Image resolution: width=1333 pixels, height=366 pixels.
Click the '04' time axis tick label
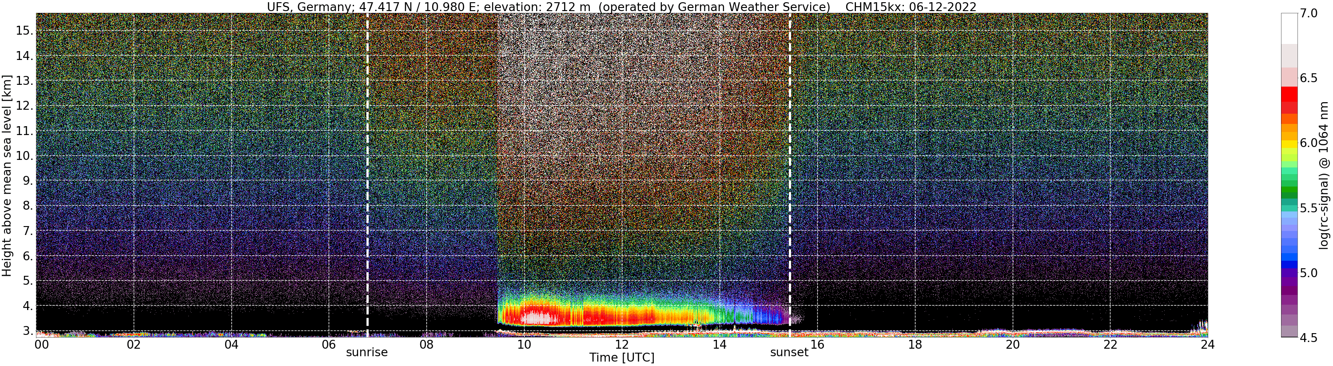231,344
